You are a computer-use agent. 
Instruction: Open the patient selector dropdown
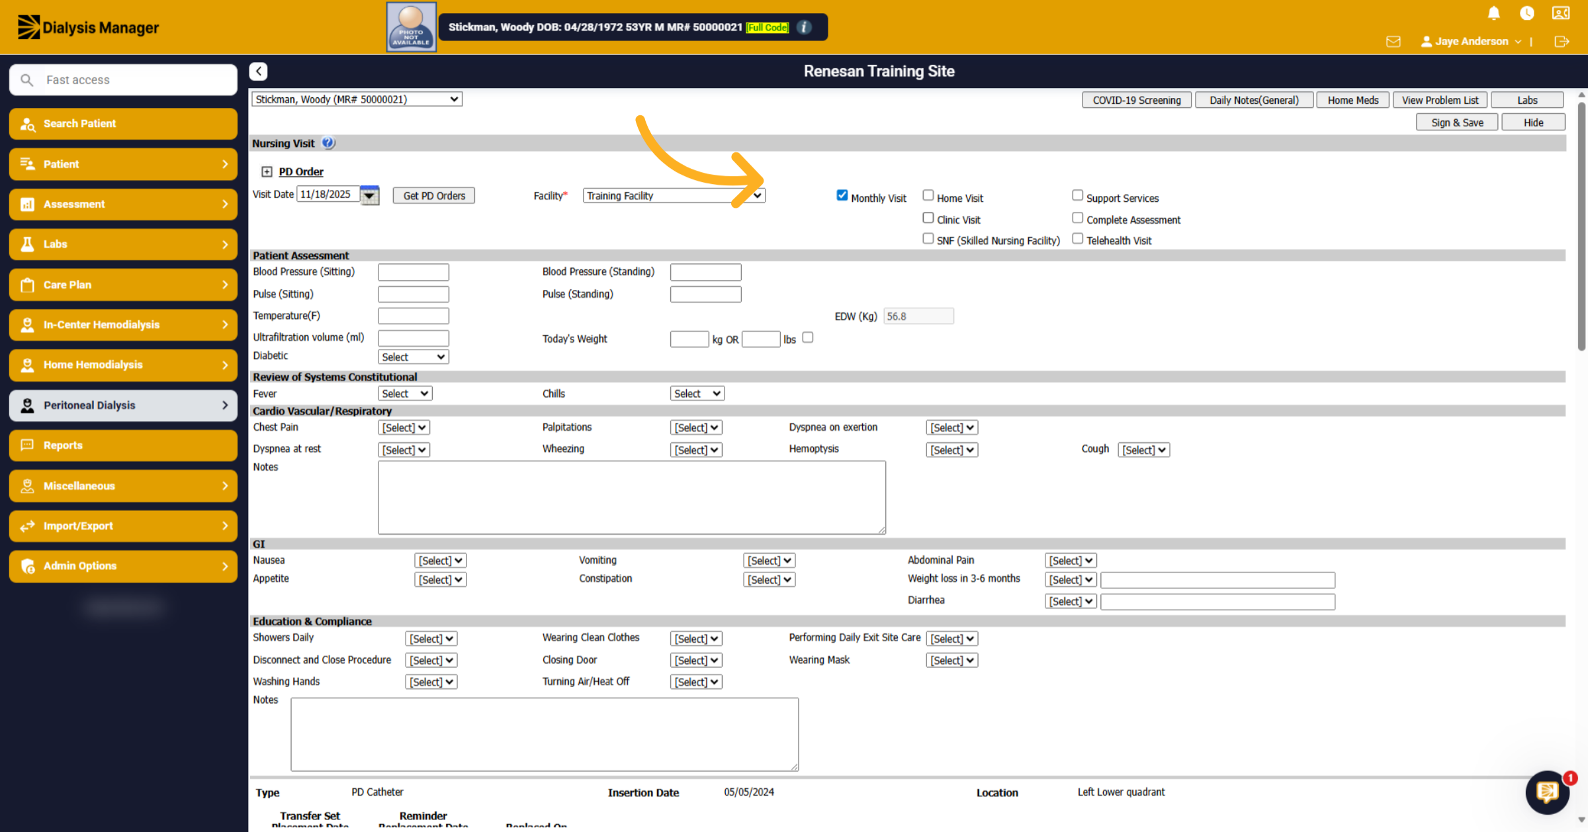357,99
